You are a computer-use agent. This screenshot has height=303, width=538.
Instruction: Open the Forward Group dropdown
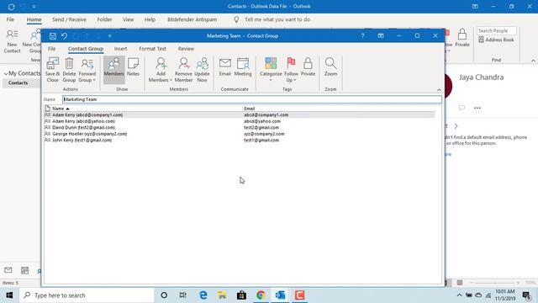(87, 70)
